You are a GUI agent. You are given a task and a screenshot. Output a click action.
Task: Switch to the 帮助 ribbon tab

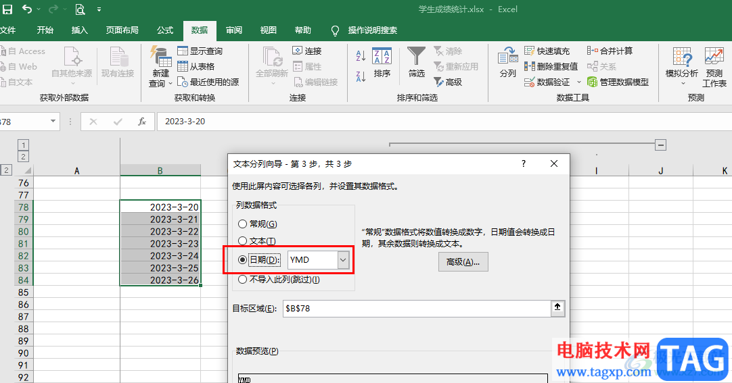click(303, 30)
